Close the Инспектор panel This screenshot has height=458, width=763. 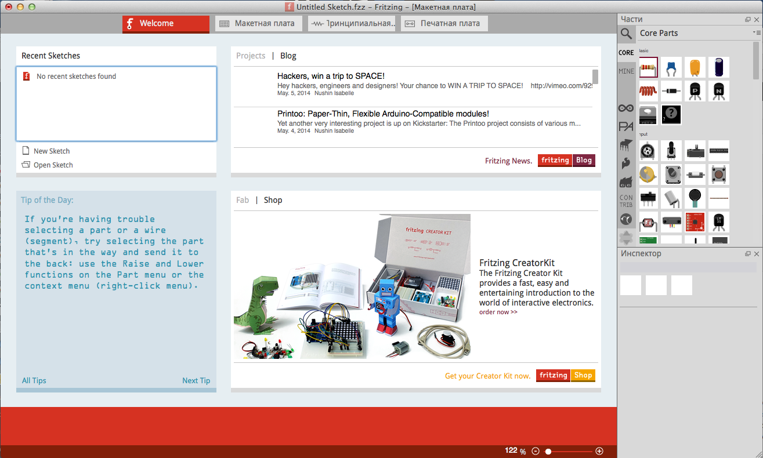757,254
